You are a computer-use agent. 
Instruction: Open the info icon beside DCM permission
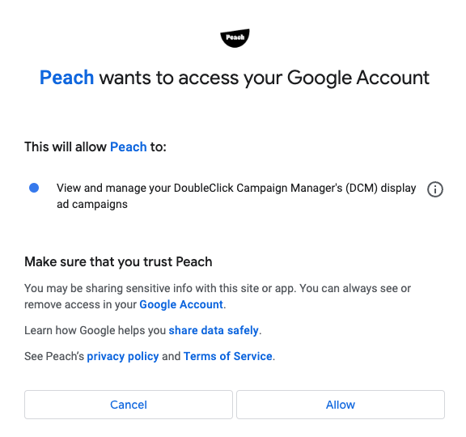coord(434,189)
